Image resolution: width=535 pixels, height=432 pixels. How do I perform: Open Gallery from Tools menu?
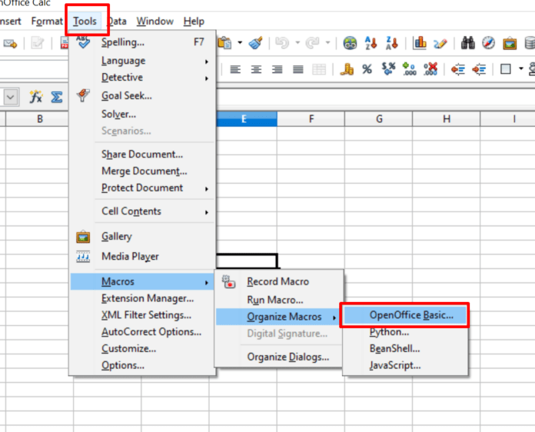143,236
